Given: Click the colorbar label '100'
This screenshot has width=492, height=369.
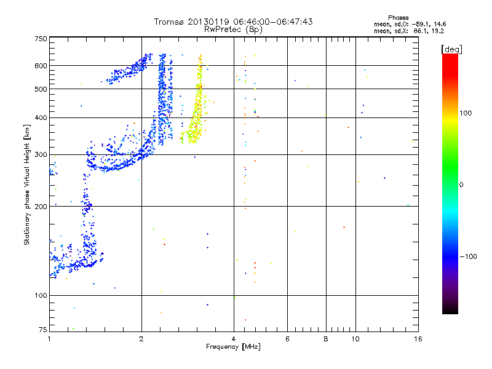Looking at the screenshot, I should point(466,113).
